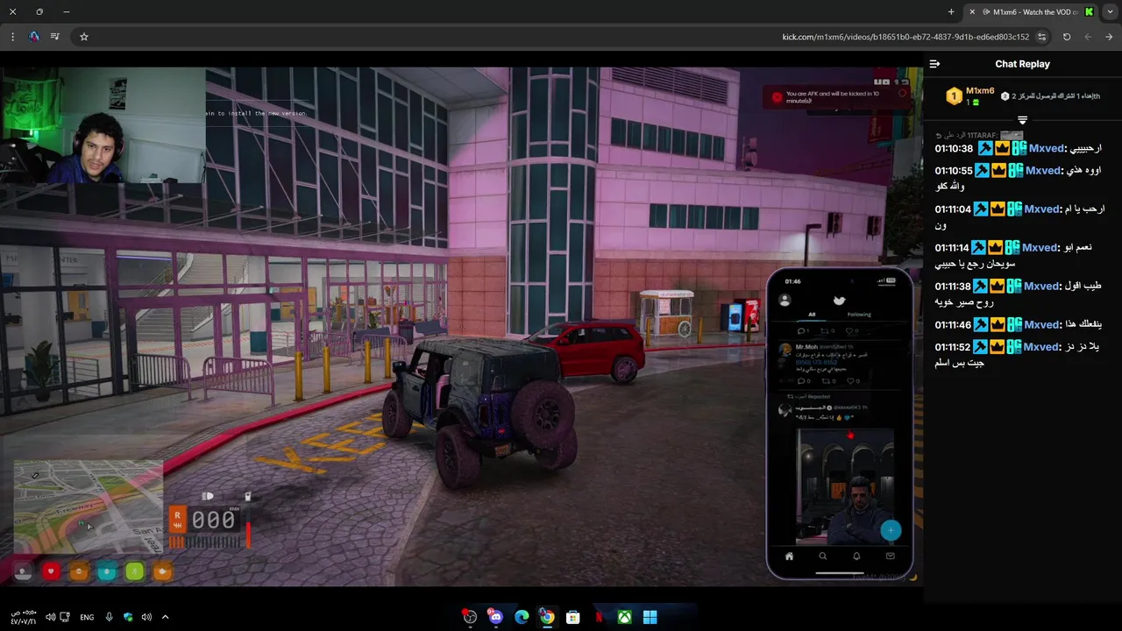Click the 000 speedometer readout
The width and height of the screenshot is (1122, 631).
213,520
